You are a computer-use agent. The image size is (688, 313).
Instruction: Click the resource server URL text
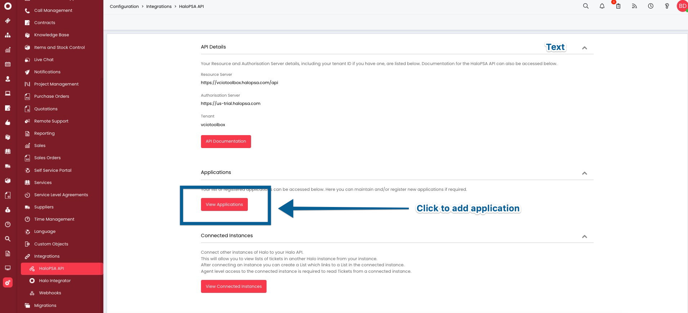click(x=240, y=83)
